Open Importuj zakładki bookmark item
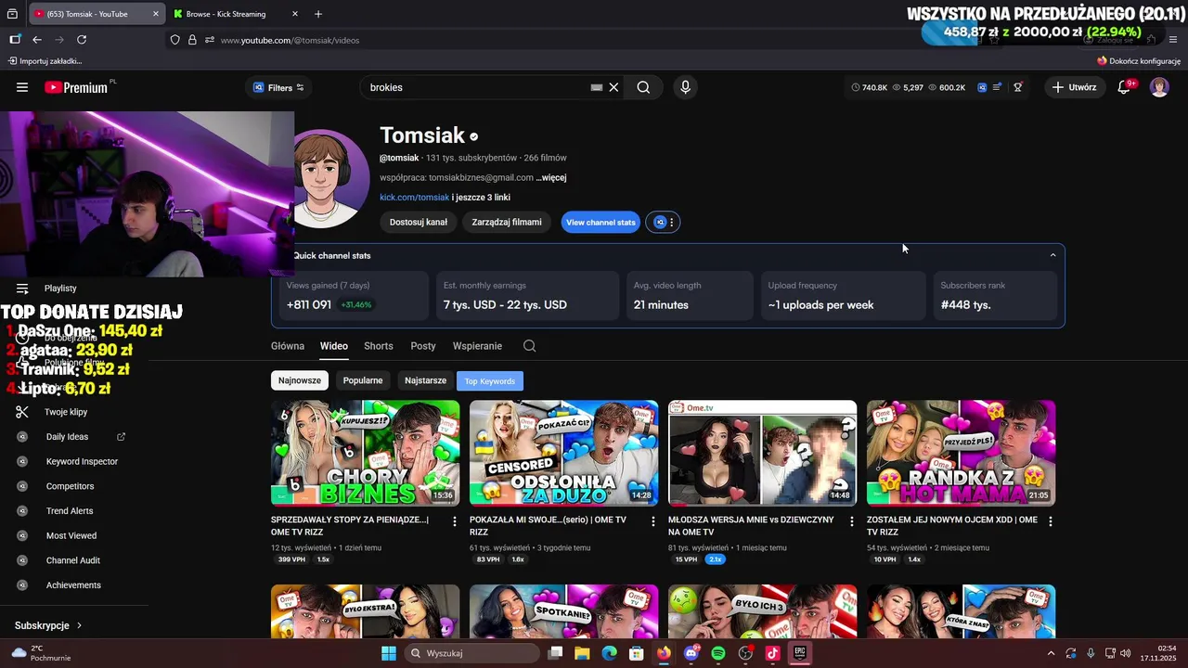The width and height of the screenshot is (1188, 668). [45, 61]
